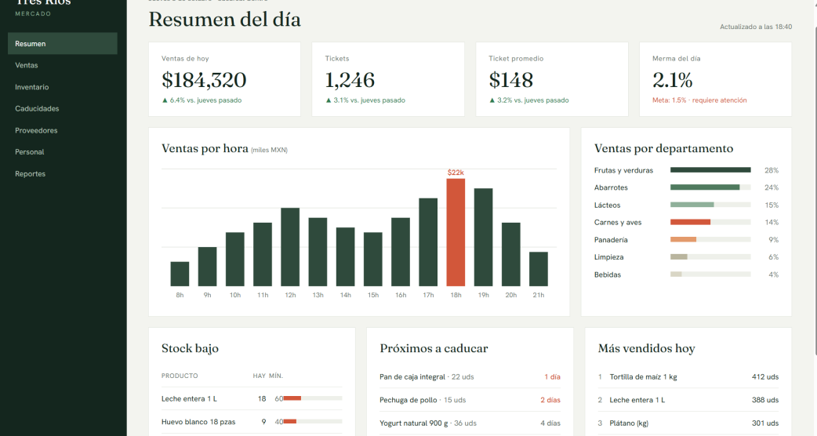Click the Carnes y aves label
817x436 pixels.
tap(618, 223)
